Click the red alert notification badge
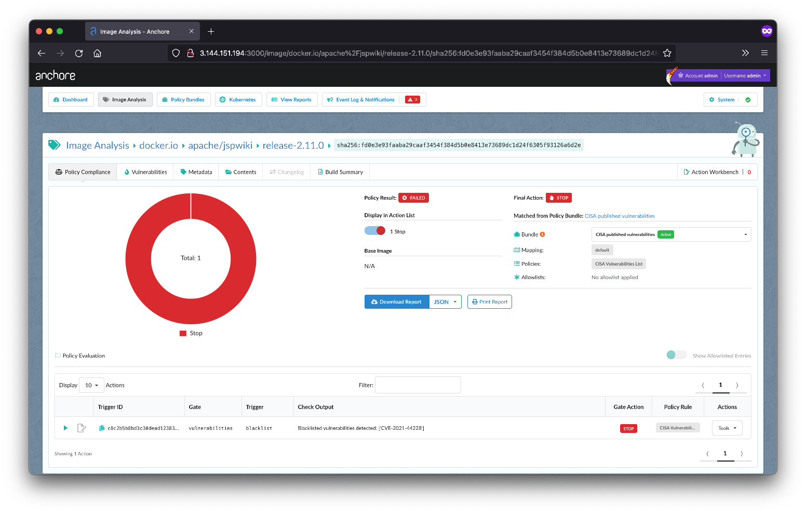Viewport: 806px width, 513px height. [x=412, y=100]
